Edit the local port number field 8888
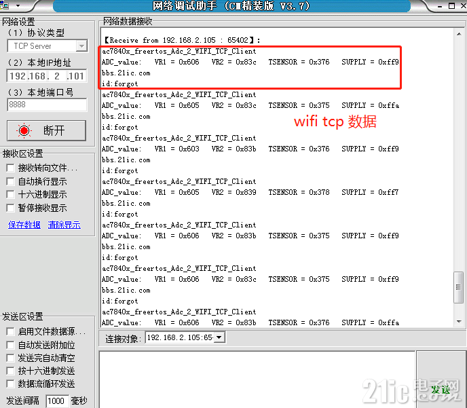 point(47,105)
